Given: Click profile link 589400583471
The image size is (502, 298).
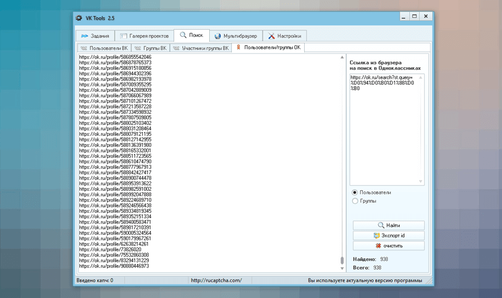Looking at the screenshot, I should point(115,222).
